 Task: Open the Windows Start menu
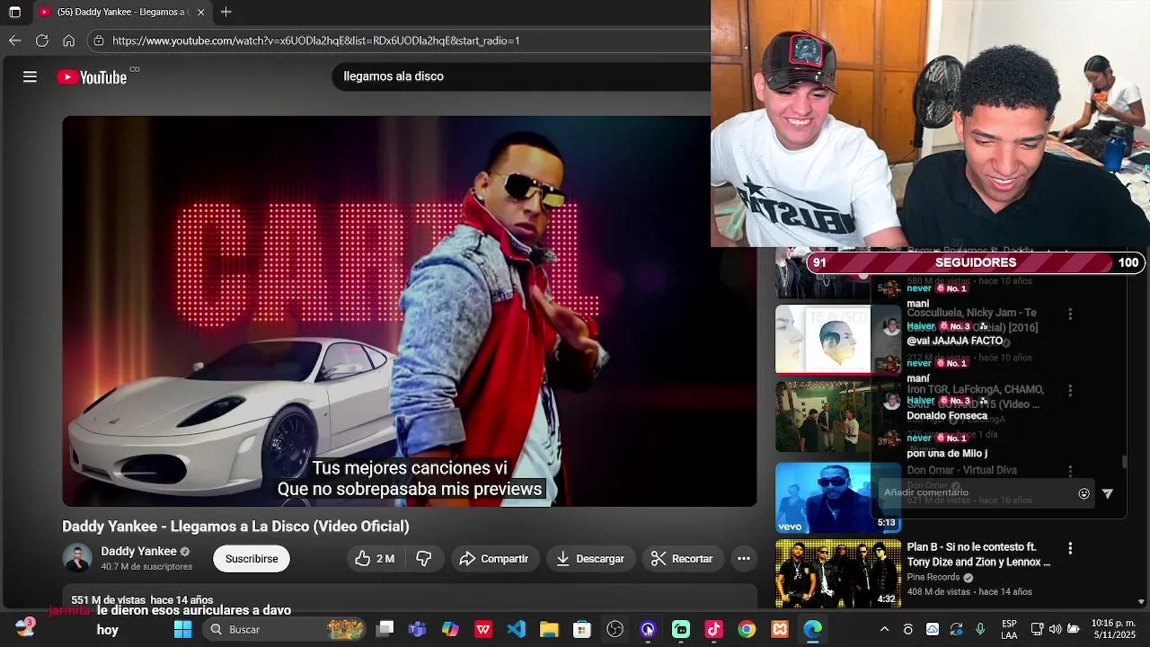pos(182,630)
